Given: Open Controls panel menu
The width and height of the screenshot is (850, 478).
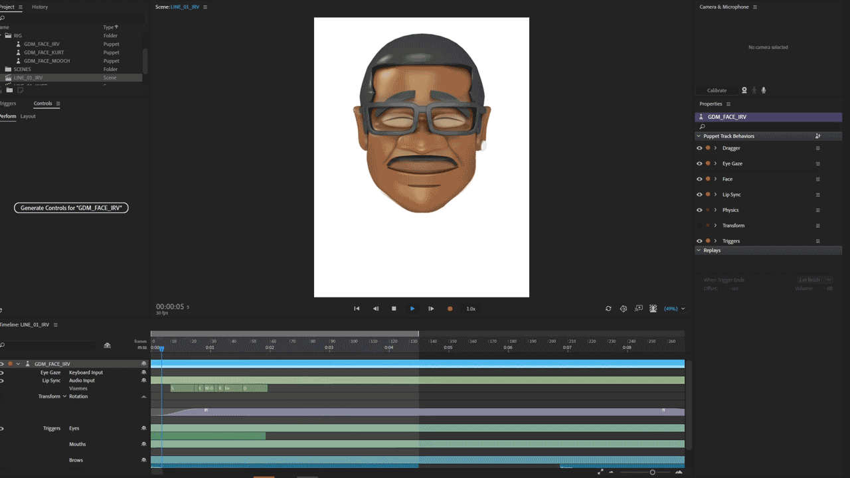Looking at the screenshot, I should tap(58, 104).
